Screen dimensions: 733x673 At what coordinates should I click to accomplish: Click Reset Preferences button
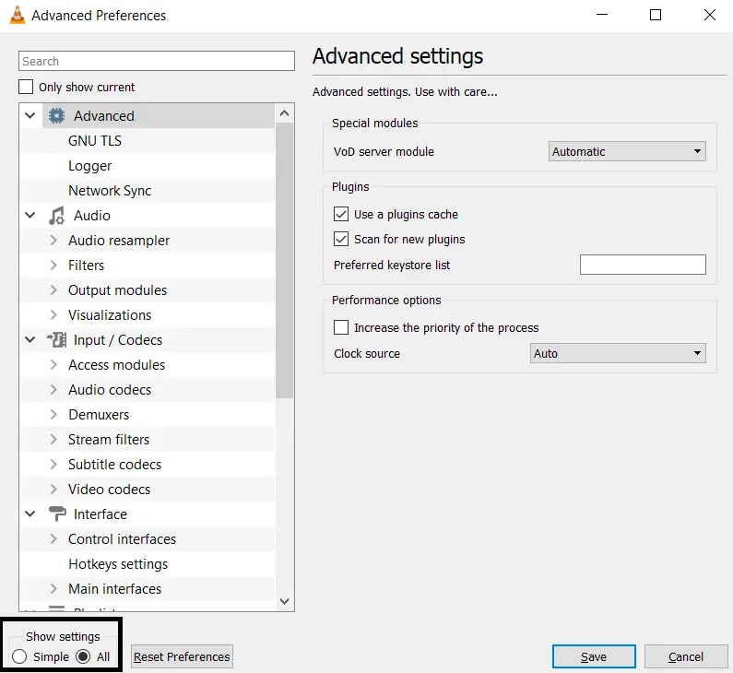click(x=182, y=656)
